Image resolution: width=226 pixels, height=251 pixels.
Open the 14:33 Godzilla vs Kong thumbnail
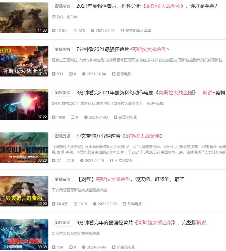(x=24, y=18)
